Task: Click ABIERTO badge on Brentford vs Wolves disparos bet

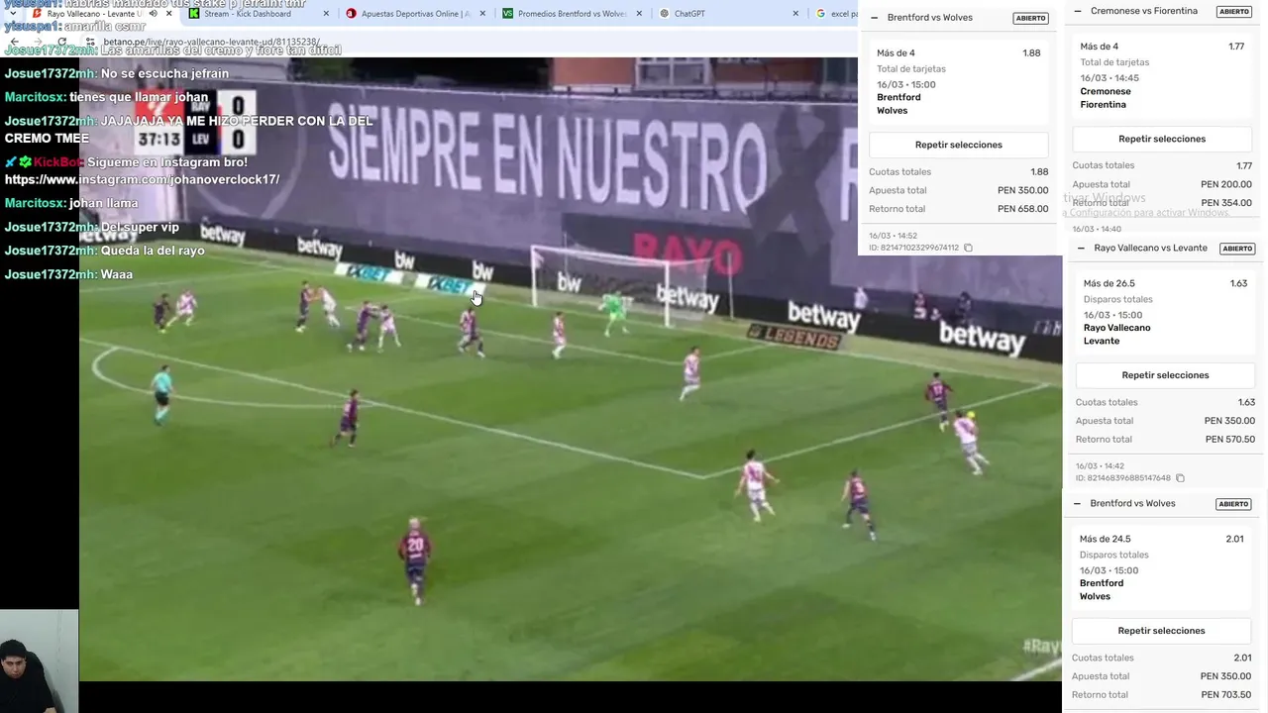Action: tap(1233, 504)
